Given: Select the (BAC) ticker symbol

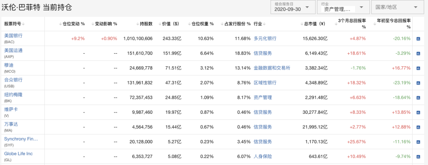Looking at the screenshot, I should click(9, 42).
